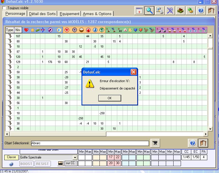Click the red fire intelligence column icon
The height and width of the screenshot is (173, 219).
click(x=88, y=30)
